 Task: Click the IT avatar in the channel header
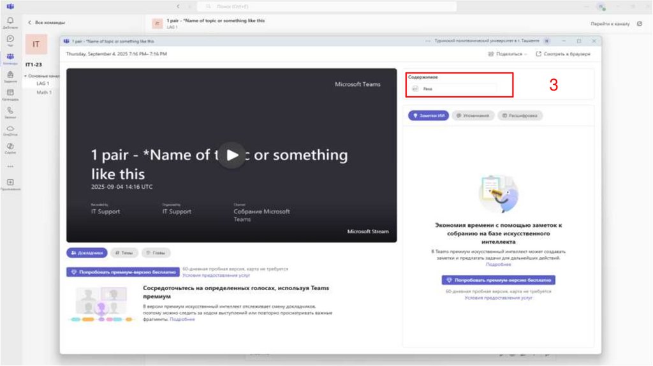pyautogui.click(x=157, y=24)
